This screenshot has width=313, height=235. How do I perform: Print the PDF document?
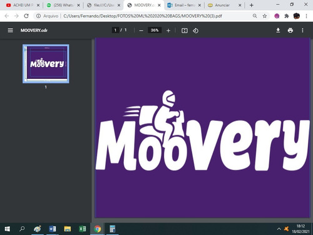tap(290, 30)
